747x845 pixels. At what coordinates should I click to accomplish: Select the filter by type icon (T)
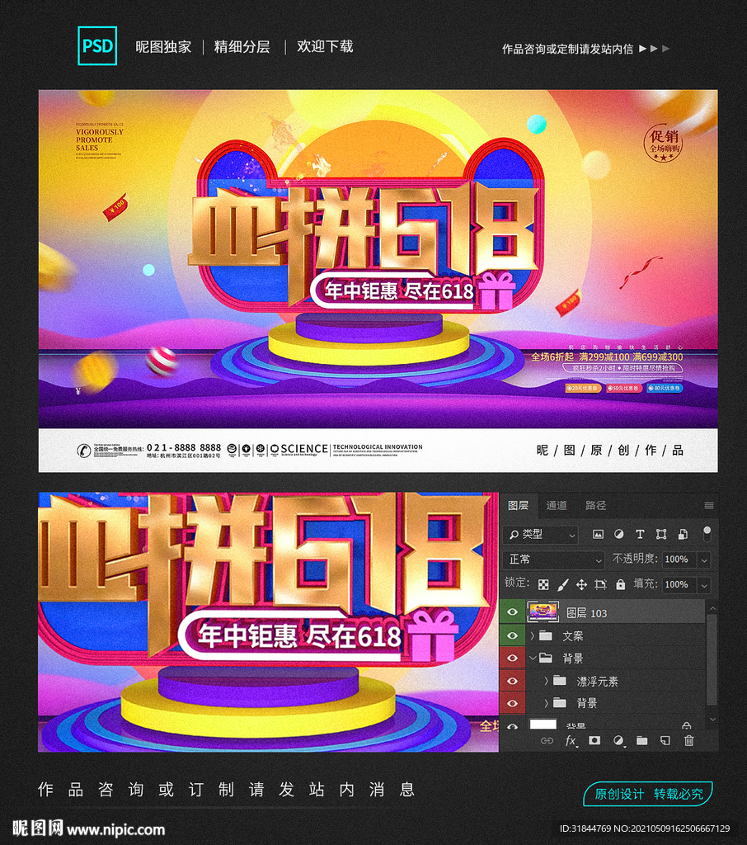pyautogui.click(x=640, y=535)
